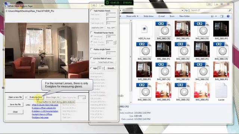
Task: Select IMG_3983.CR2 raw file icon
Action: (202, 29)
